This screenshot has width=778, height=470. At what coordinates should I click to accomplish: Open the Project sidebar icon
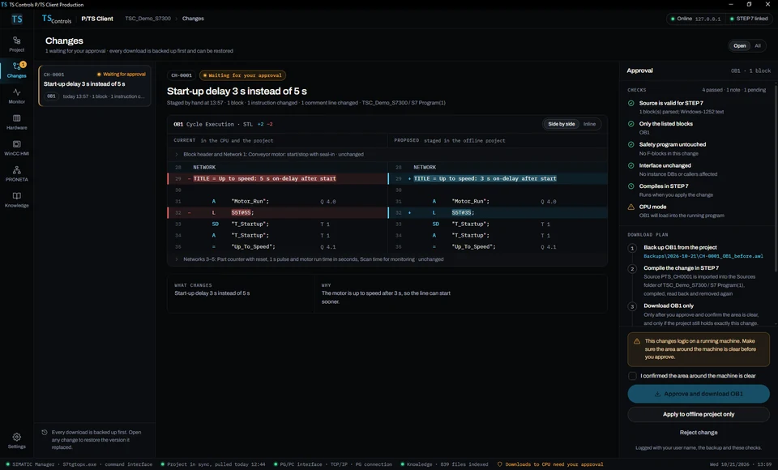pos(16,44)
